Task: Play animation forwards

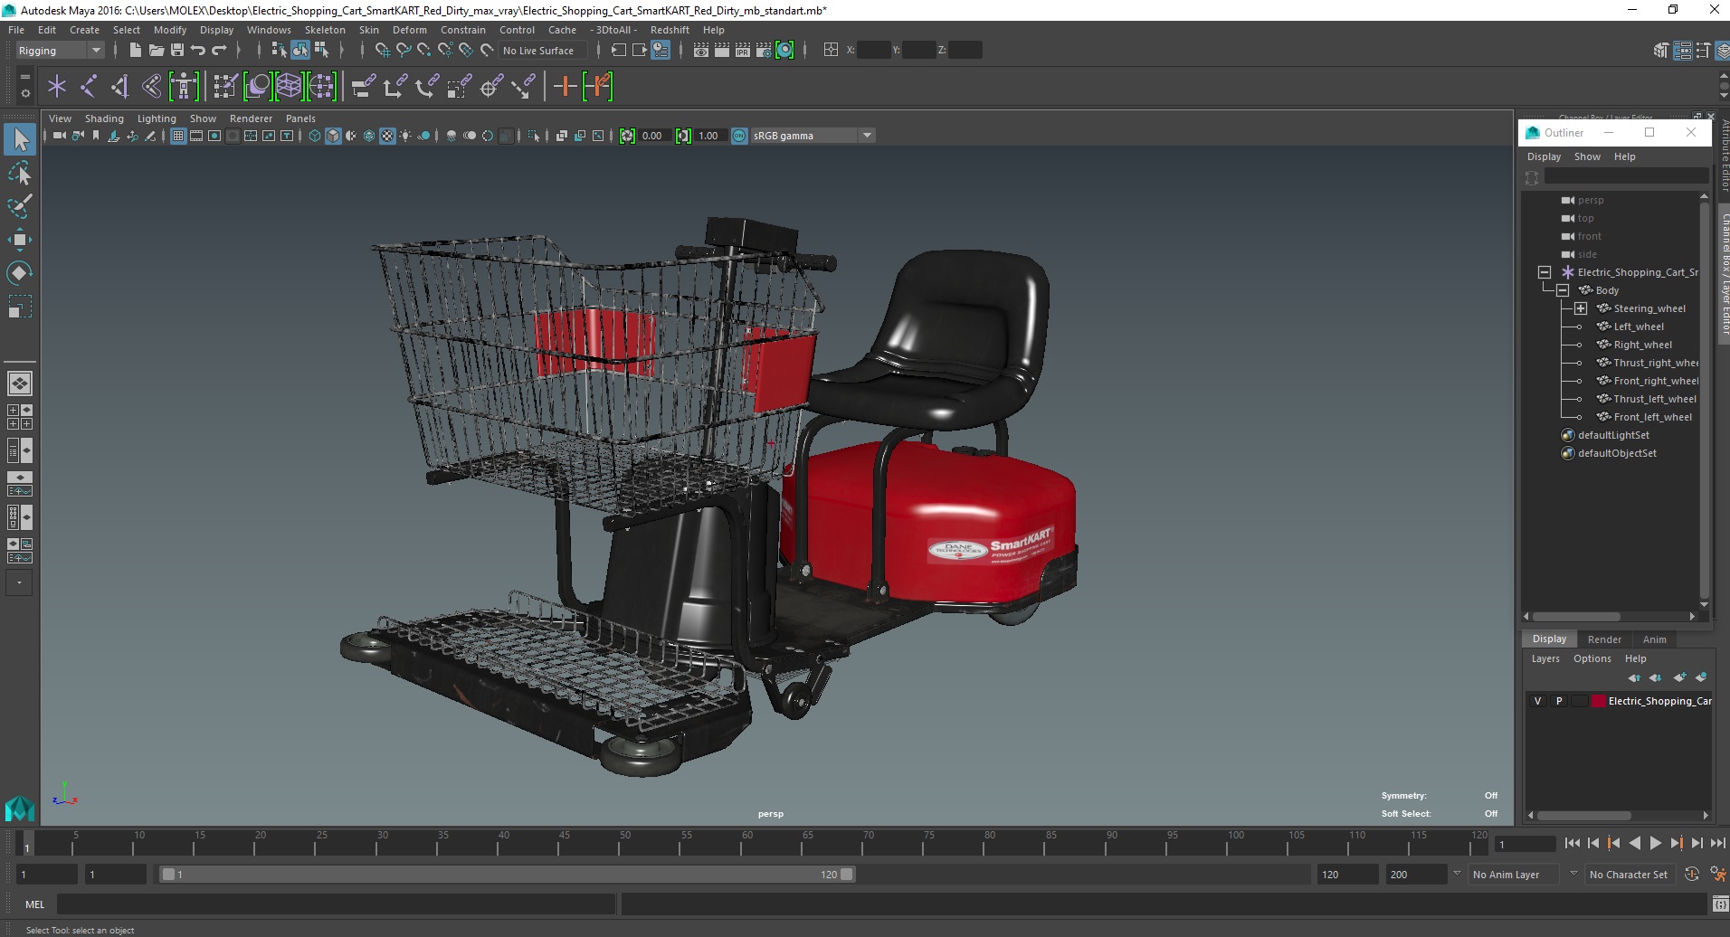Action: tap(1655, 843)
